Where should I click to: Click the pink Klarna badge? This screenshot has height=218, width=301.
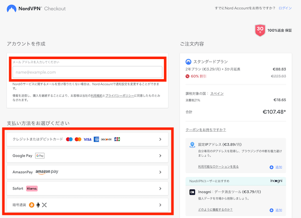[x=32, y=188]
